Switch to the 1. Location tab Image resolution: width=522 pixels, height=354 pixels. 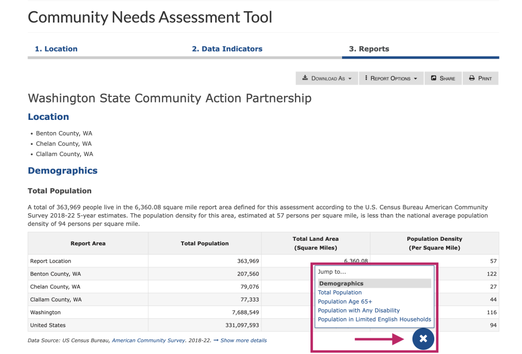[x=56, y=48]
